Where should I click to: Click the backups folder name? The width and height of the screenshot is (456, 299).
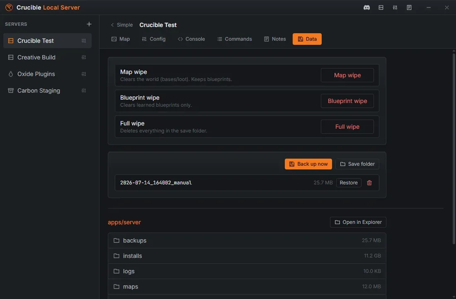135,240
